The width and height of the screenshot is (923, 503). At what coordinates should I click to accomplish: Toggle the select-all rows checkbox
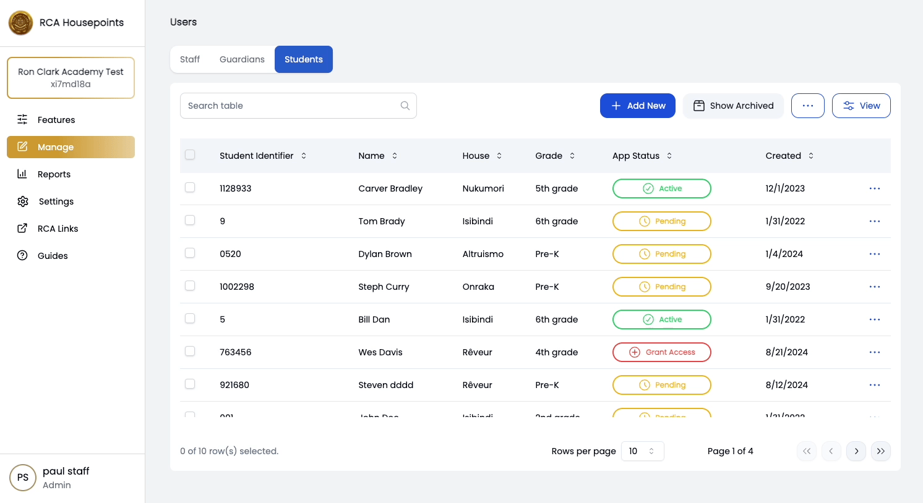pos(190,154)
